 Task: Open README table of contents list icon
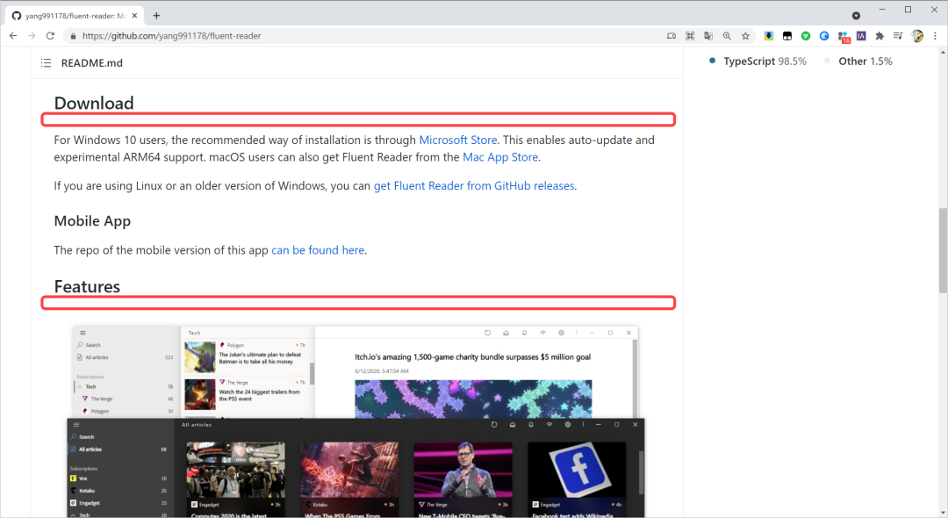(x=46, y=63)
